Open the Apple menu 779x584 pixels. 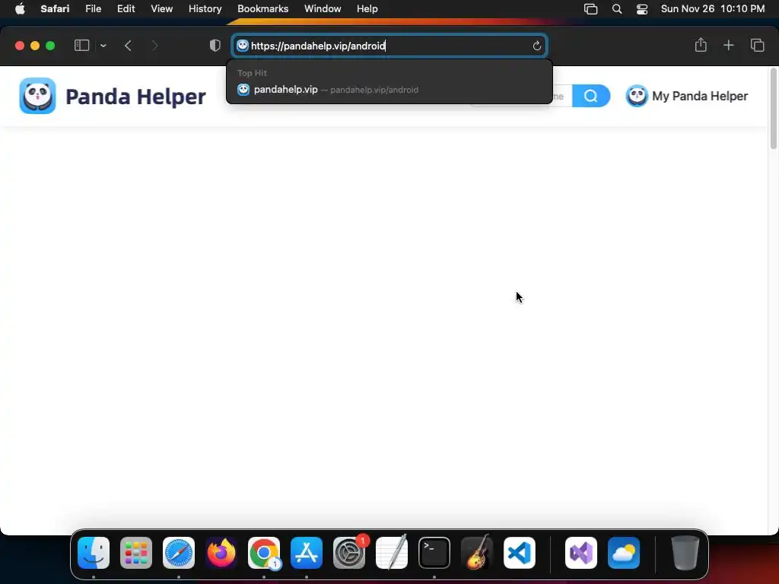pyautogui.click(x=20, y=9)
